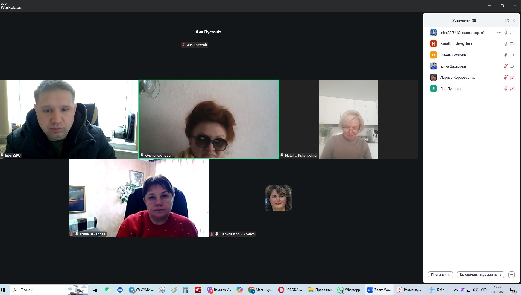Open the УКР keyboard language switcher
521x295 pixels.
click(x=483, y=290)
